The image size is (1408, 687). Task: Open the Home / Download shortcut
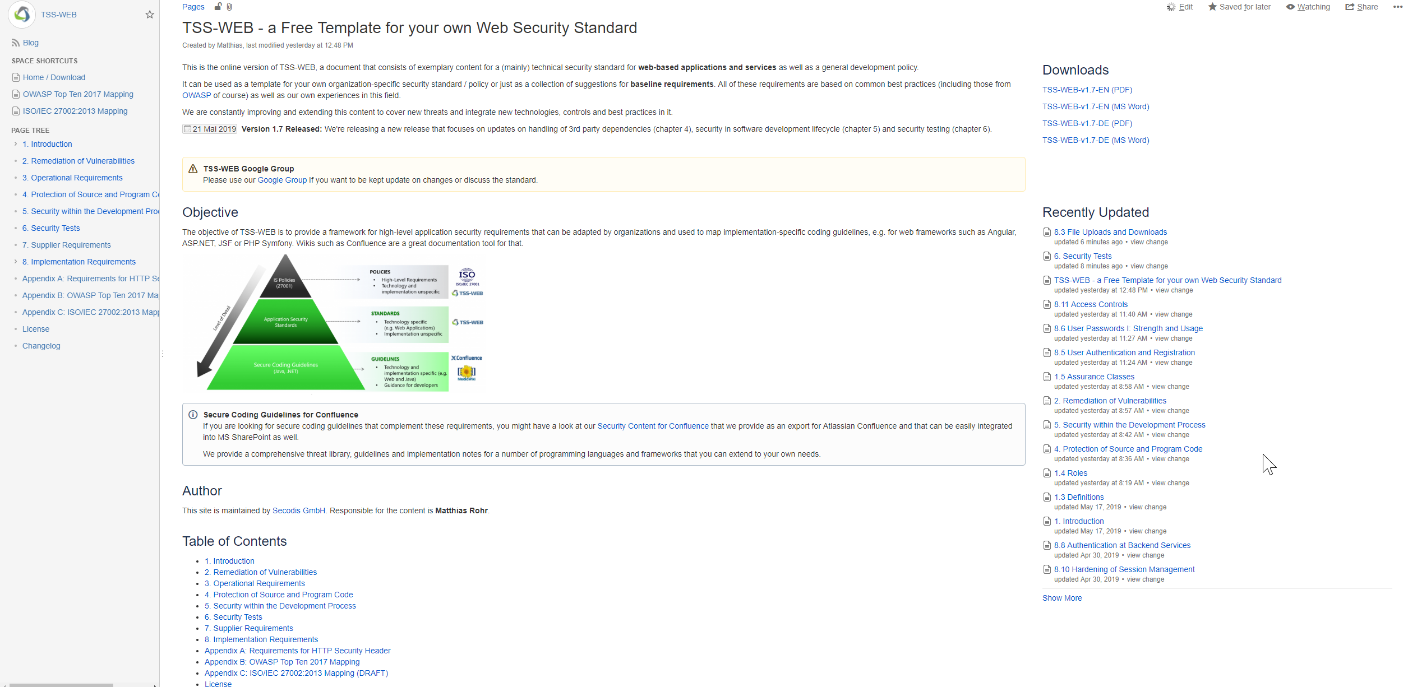click(54, 77)
